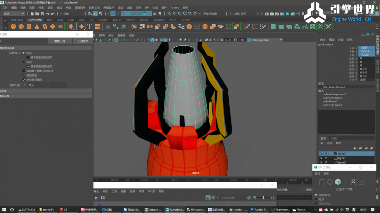Click the 重置工具 button

click(x=60, y=41)
